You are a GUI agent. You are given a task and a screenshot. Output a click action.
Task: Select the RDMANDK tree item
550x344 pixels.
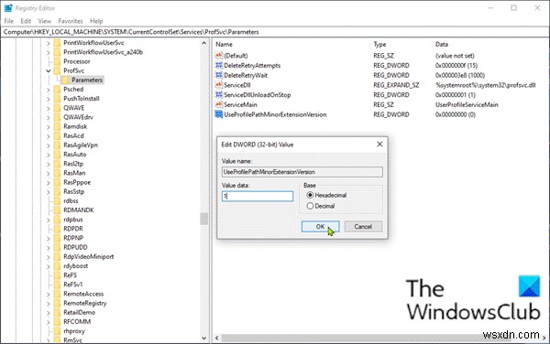coord(79,210)
